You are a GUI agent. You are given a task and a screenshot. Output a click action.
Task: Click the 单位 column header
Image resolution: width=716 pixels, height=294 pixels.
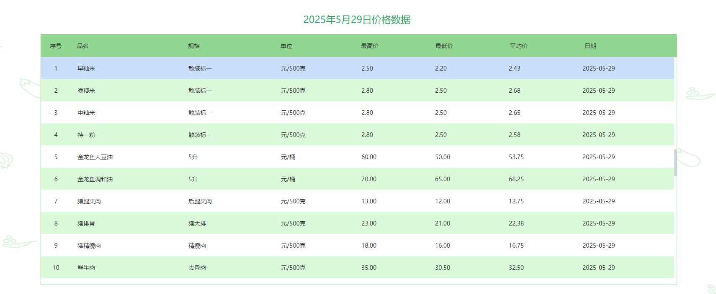tap(286, 46)
